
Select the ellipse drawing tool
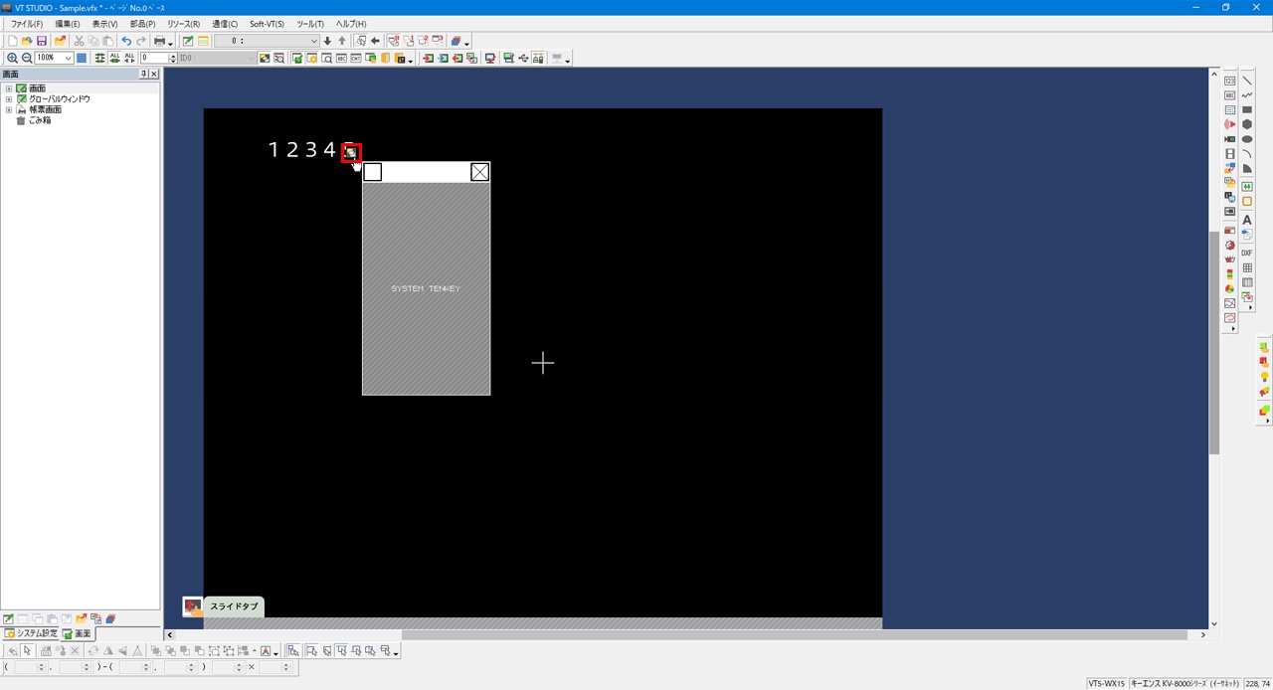pyautogui.click(x=1247, y=139)
